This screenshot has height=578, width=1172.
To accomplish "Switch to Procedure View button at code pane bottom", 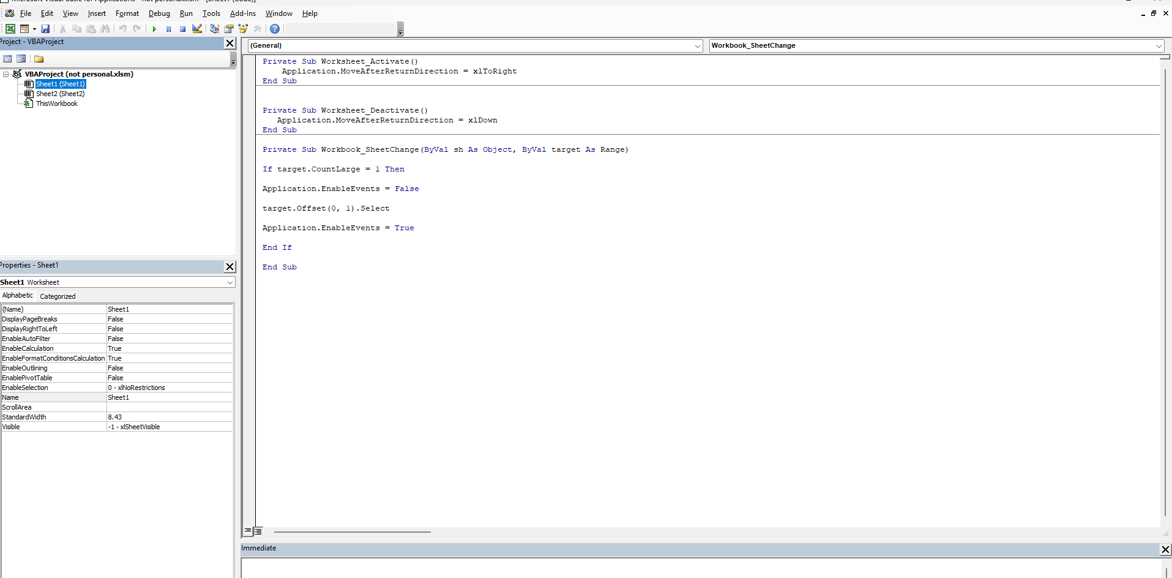I will tap(248, 531).
